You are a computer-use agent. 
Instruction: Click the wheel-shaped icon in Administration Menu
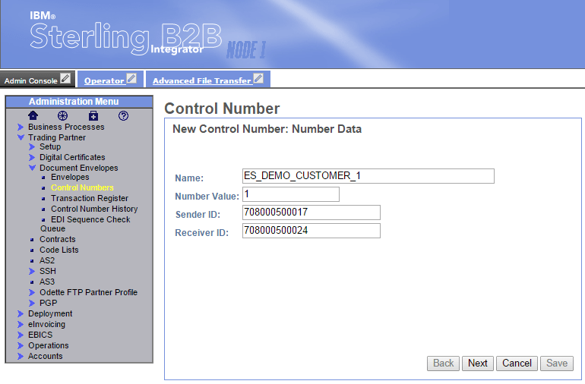click(62, 115)
